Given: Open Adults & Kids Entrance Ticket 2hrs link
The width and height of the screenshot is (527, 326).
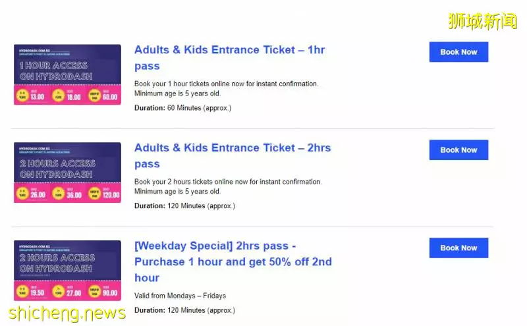Looking at the screenshot, I should [x=233, y=155].
